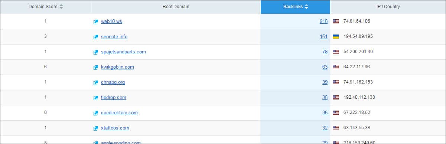
Task: Select IP address 67.222.18.62
Action: coord(357,112)
